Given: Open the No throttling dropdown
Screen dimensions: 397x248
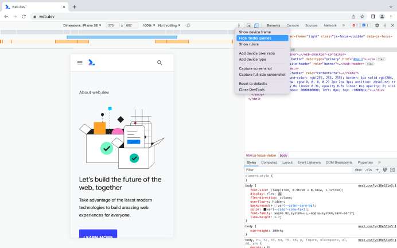Looking at the screenshot, I should pos(169,25).
